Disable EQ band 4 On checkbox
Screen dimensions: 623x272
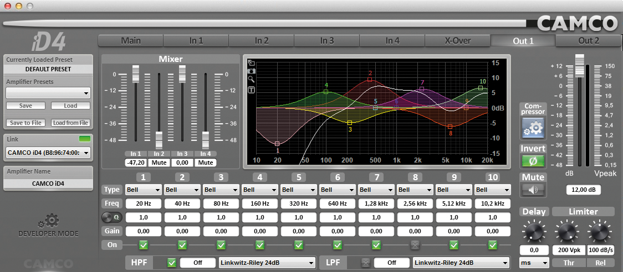point(260,245)
